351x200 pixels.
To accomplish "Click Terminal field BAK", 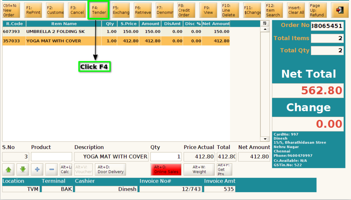I will click(57, 189).
